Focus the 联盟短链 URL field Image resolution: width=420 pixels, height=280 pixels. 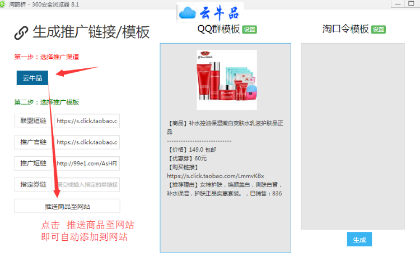pyautogui.click(x=87, y=121)
